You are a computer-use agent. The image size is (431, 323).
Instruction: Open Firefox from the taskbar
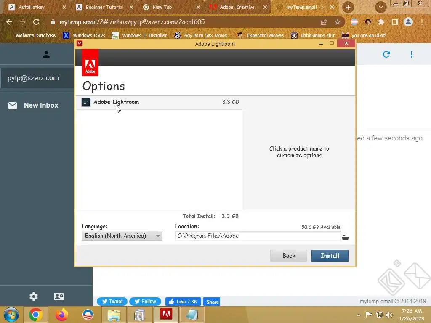[61, 315]
